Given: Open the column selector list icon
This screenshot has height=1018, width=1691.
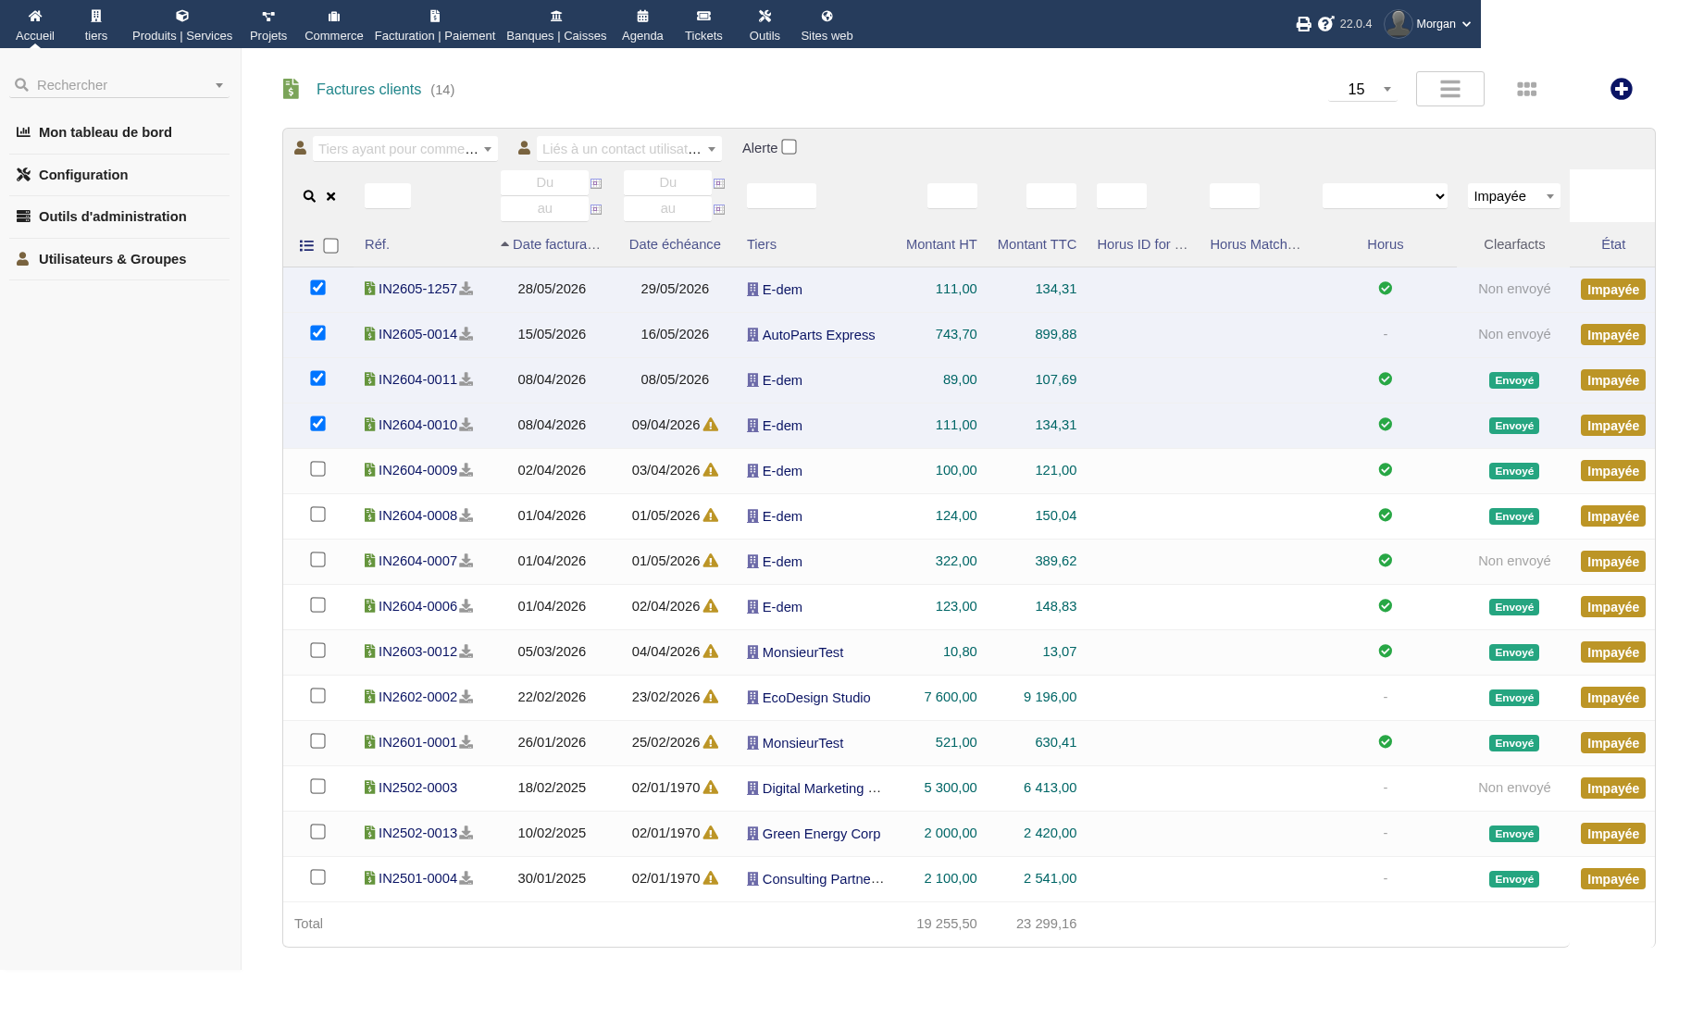Looking at the screenshot, I should point(306,245).
